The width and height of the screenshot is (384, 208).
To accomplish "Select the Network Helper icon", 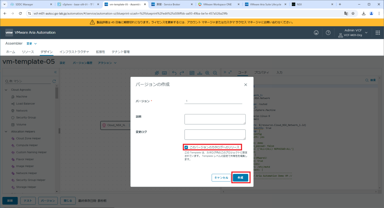I will (x=13, y=173).
